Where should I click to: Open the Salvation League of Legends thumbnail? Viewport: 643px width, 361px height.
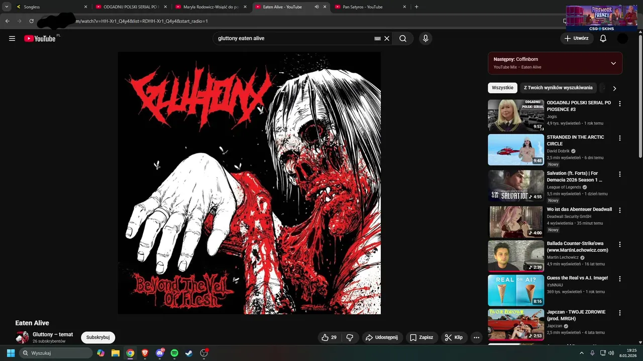pos(516,186)
